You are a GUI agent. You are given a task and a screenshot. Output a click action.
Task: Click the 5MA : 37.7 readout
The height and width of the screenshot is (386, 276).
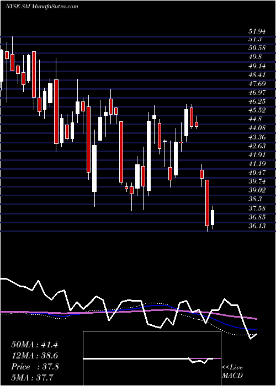pyautogui.click(x=32, y=377)
